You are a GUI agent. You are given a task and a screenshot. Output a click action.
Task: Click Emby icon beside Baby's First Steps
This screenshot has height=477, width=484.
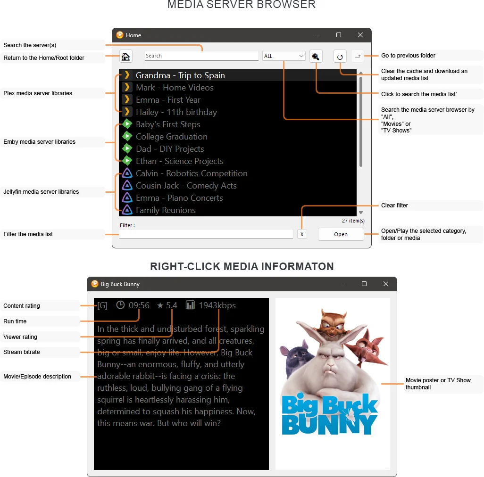(x=127, y=124)
